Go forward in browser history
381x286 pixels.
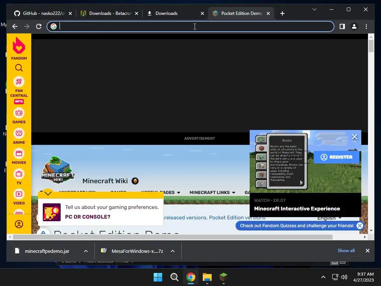27,26
